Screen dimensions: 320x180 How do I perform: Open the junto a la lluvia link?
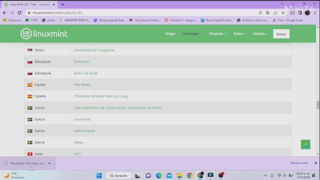tap(85, 73)
